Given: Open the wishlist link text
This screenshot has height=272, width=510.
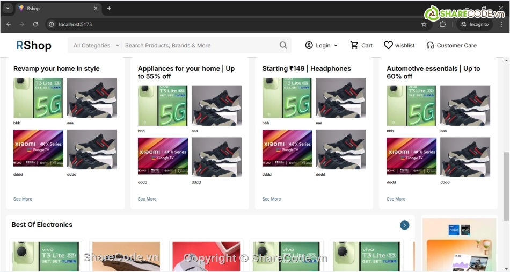Looking at the screenshot, I should coord(405,46).
